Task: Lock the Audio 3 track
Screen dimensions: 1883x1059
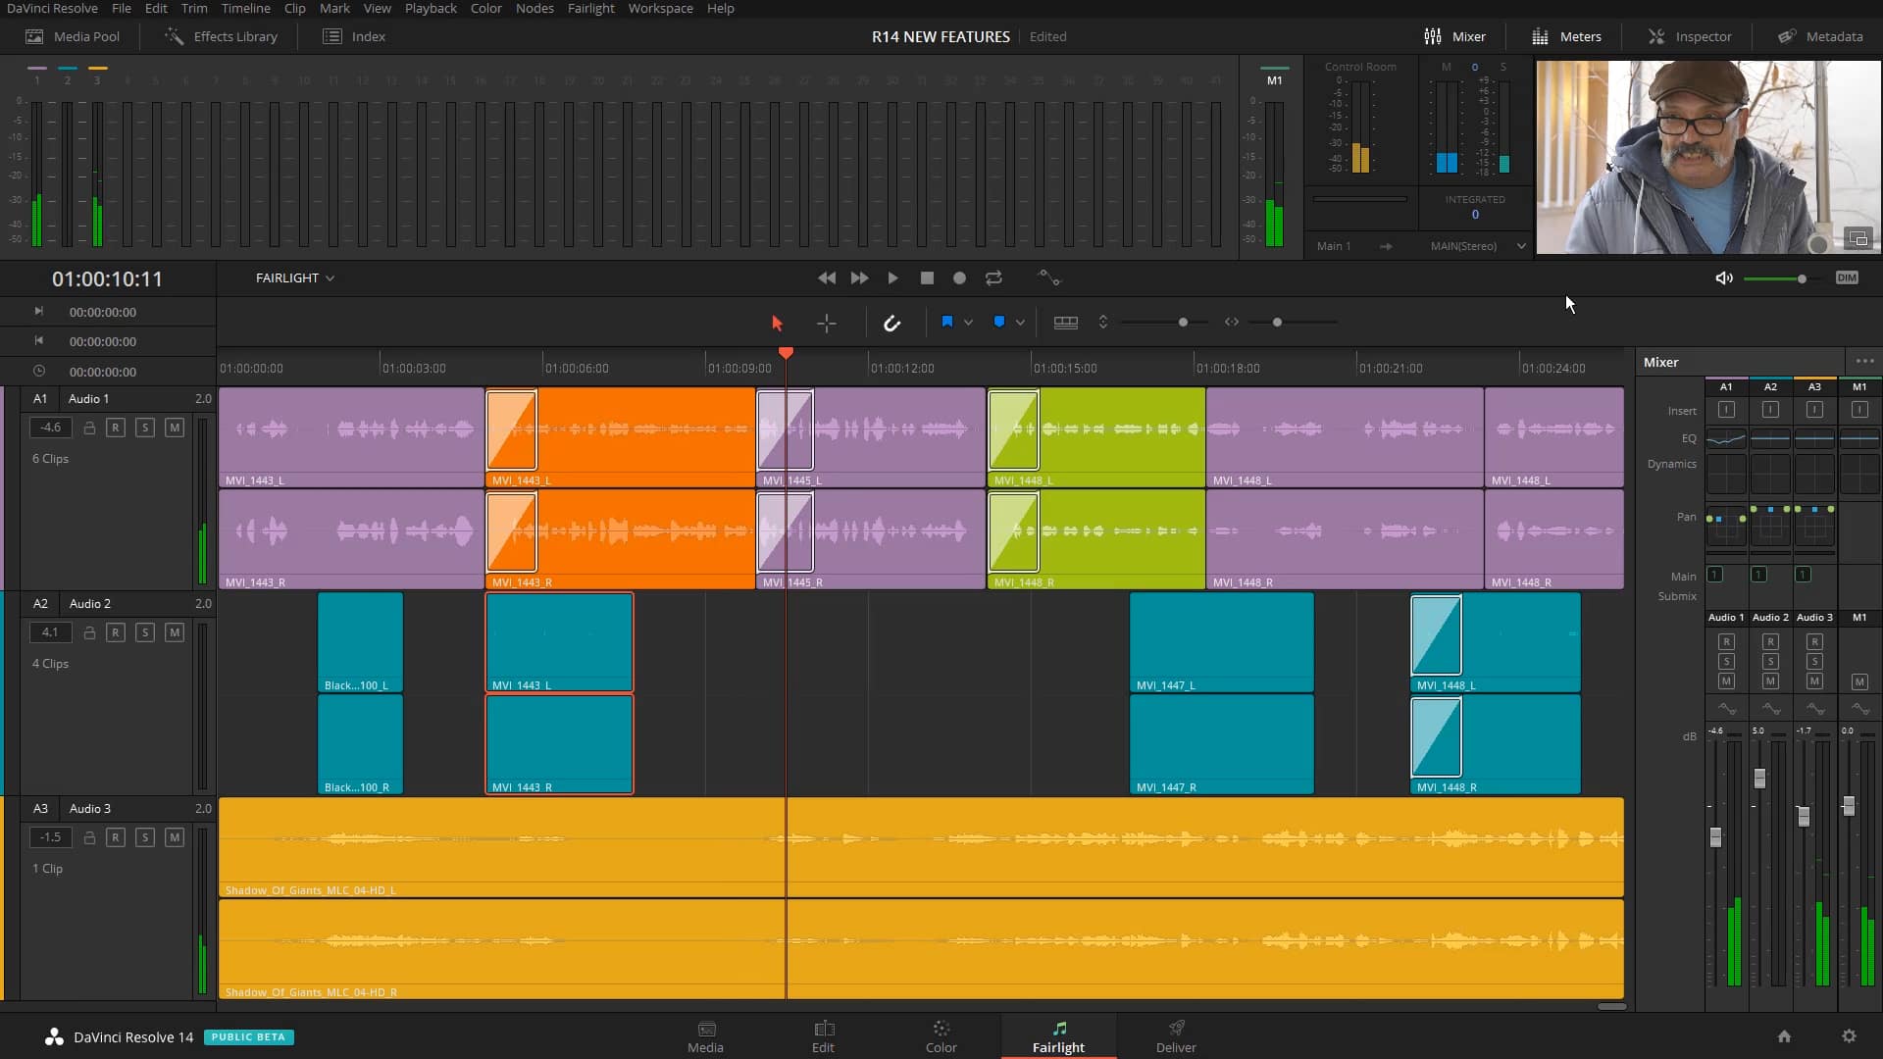Action: [89, 837]
